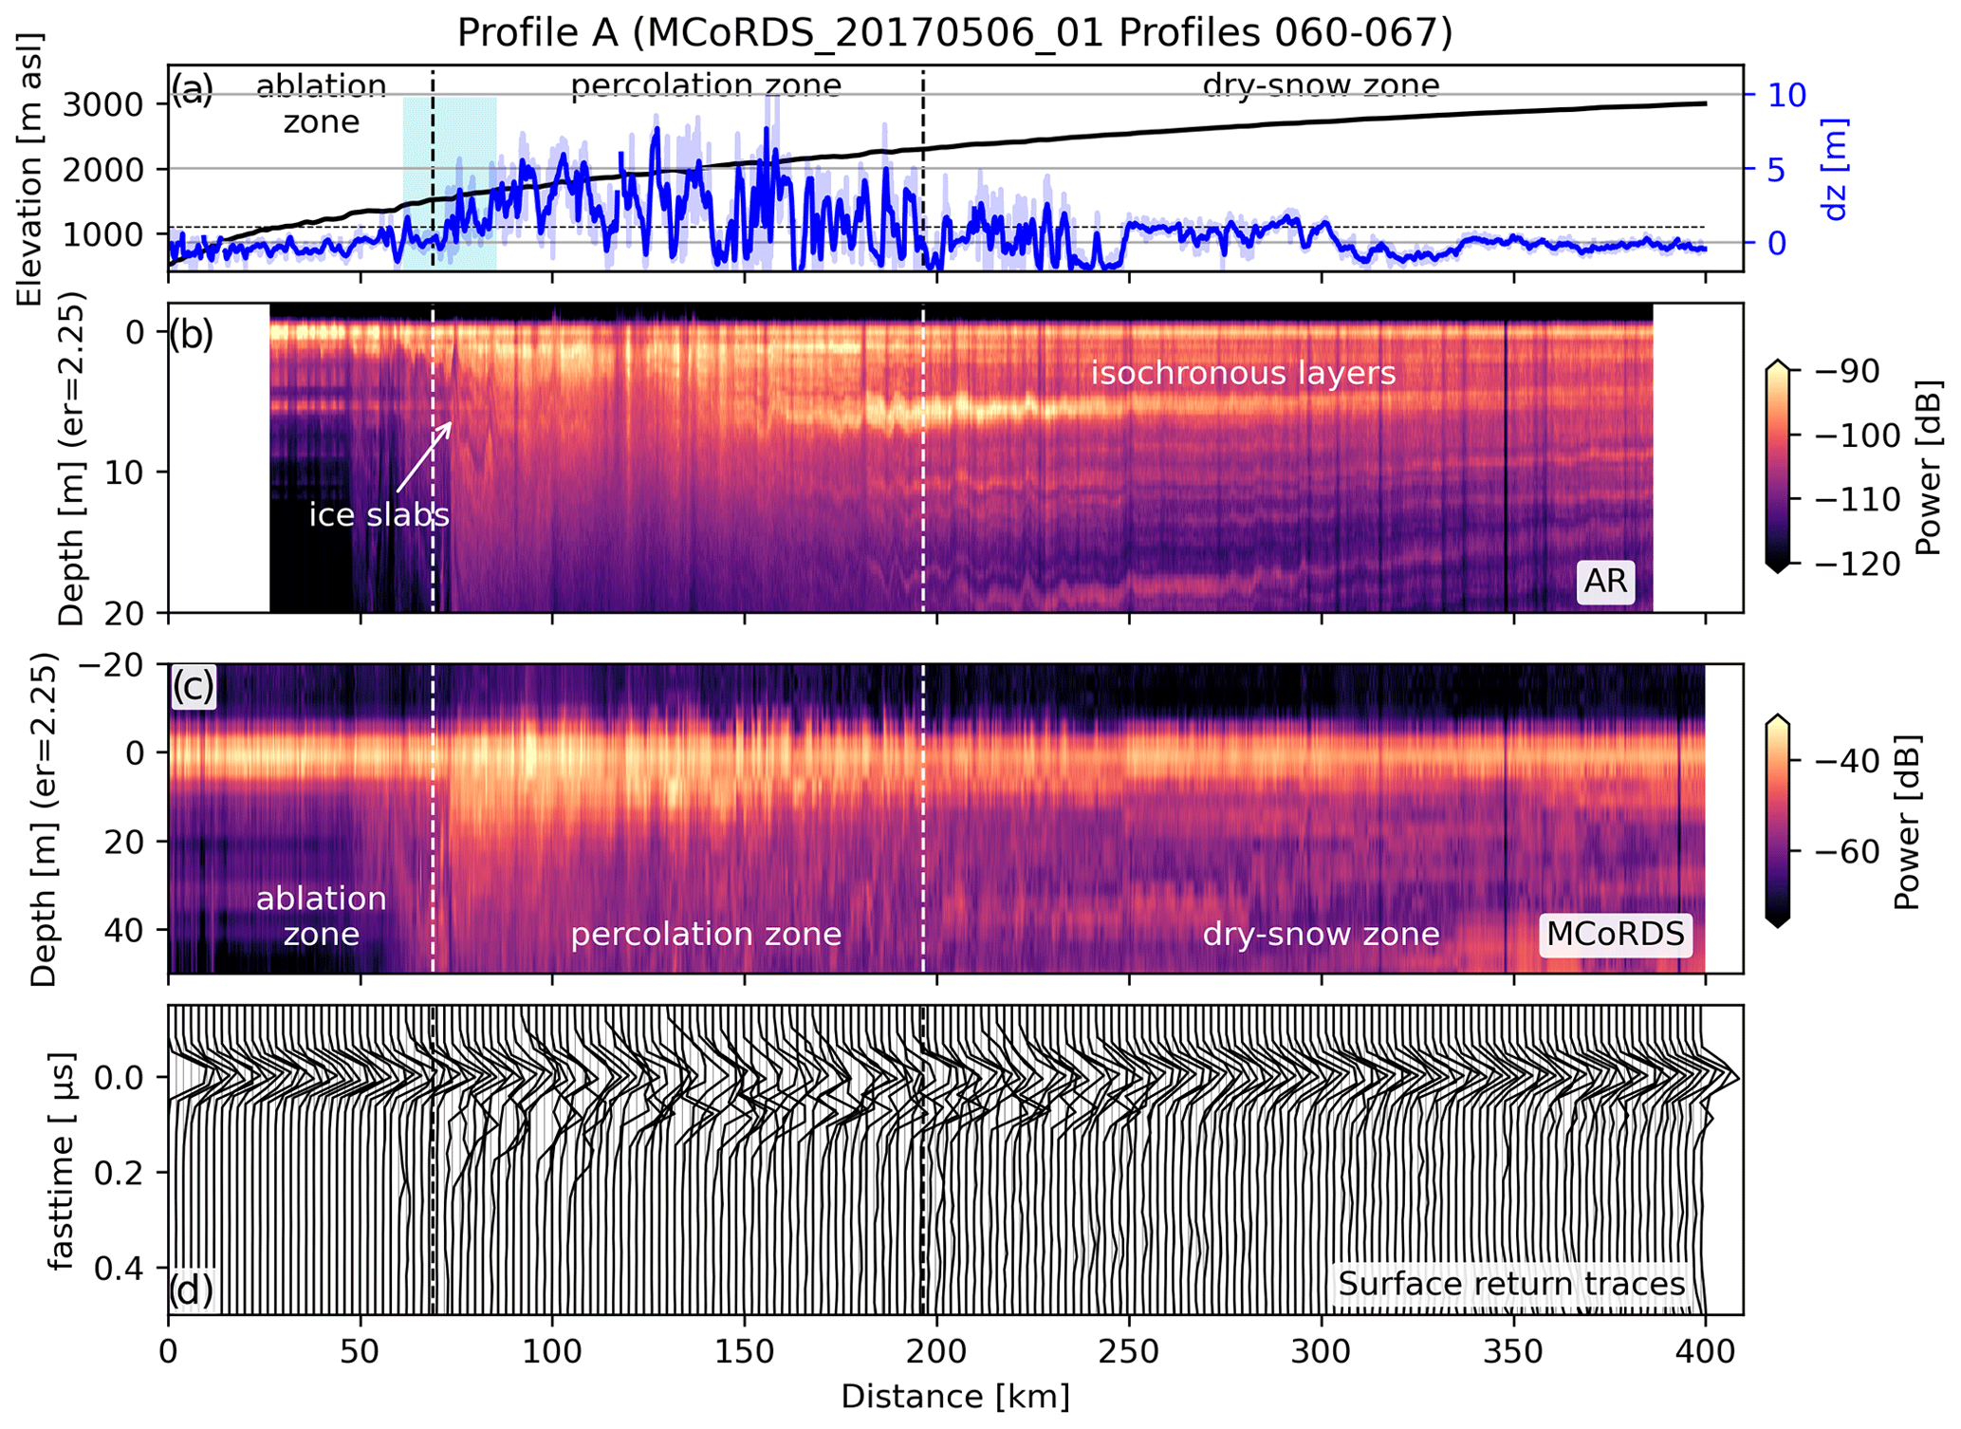Click the panel (d) letter label

pyautogui.click(x=193, y=1290)
